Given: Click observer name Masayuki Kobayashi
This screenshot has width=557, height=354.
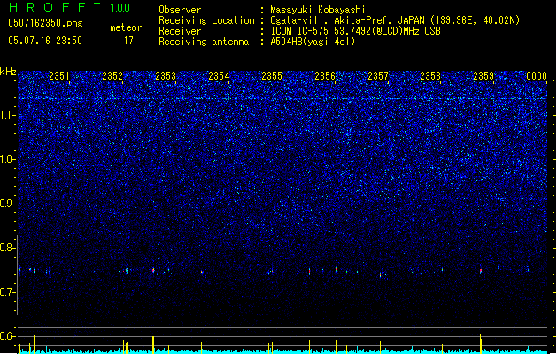Looking at the screenshot, I should [x=318, y=10].
